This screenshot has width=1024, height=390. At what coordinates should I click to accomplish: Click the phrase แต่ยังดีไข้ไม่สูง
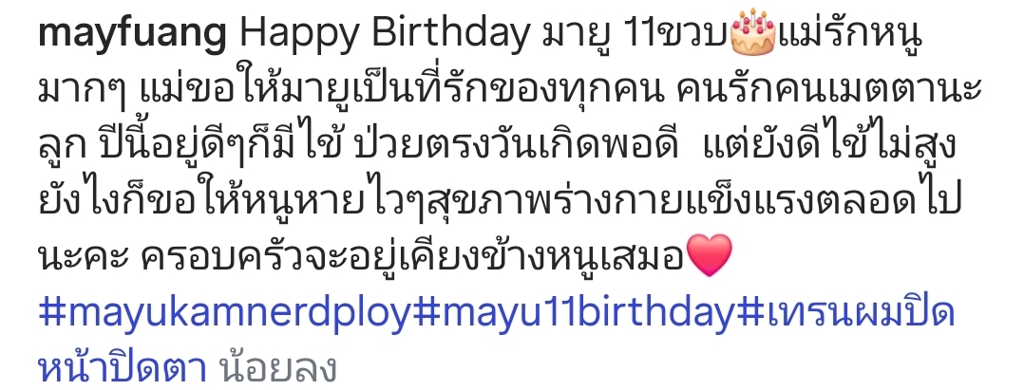pos(831,146)
